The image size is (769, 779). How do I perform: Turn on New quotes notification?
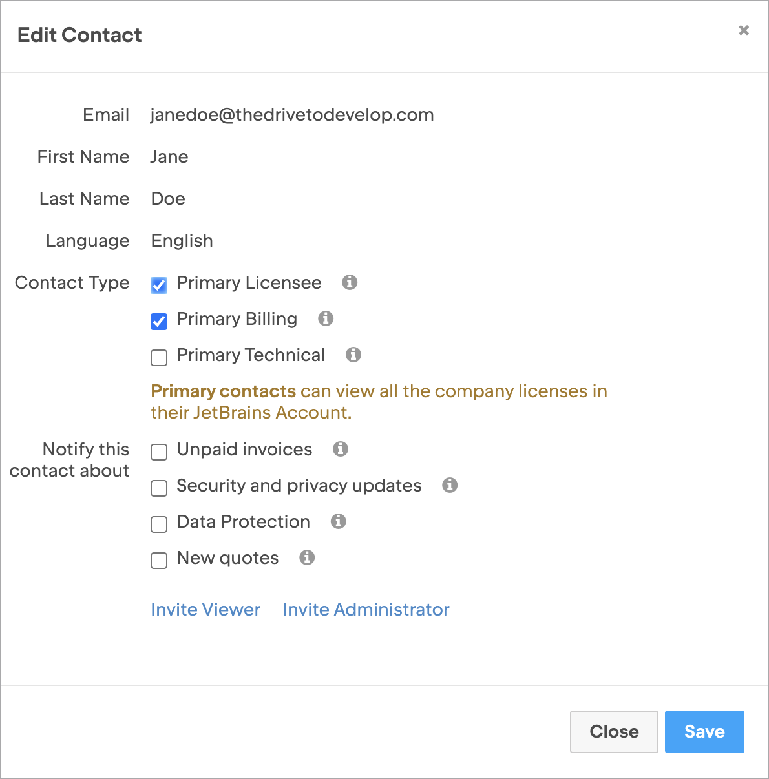[159, 560]
